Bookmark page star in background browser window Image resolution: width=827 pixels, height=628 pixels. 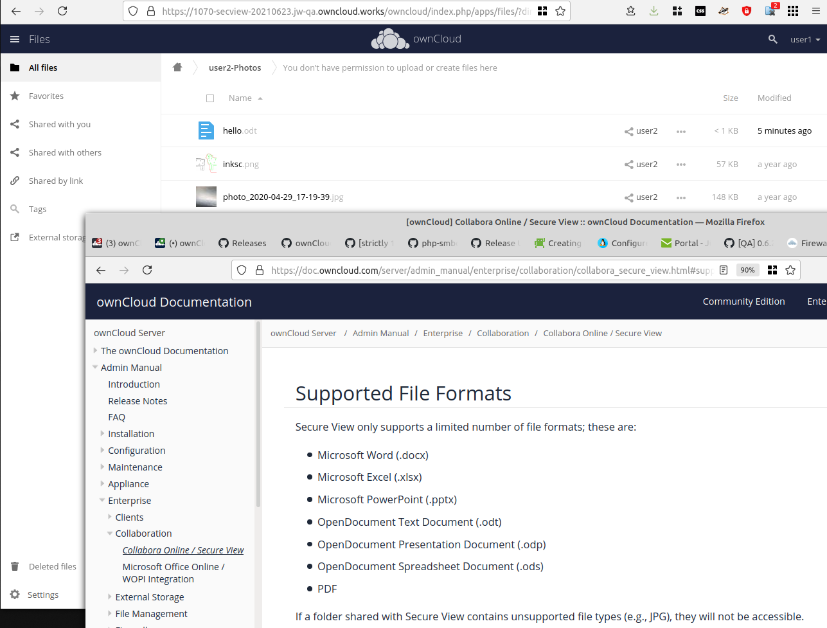pyautogui.click(x=560, y=11)
